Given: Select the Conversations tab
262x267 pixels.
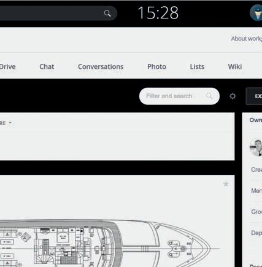Looking at the screenshot, I should [101, 67].
